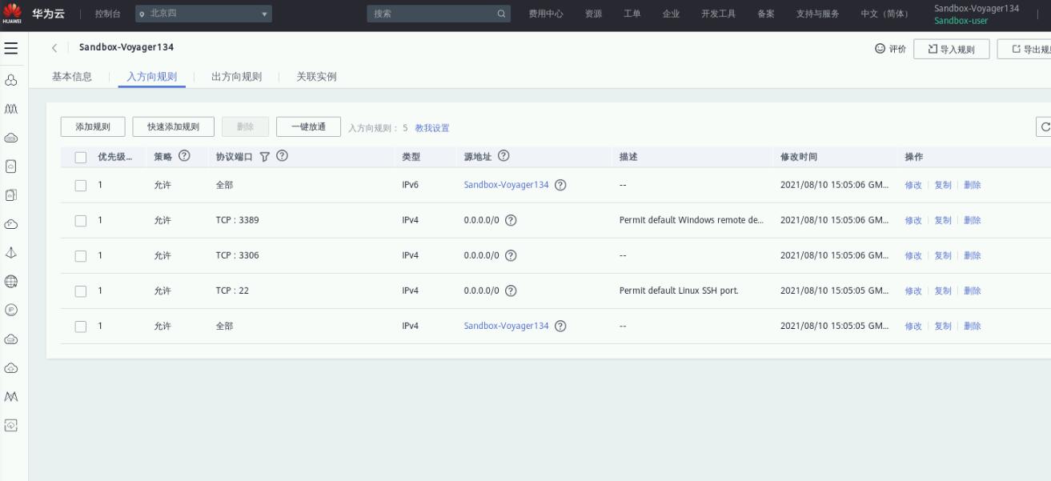Click the 优先级 column header
The width and height of the screenshot is (1051, 481).
pyautogui.click(x=115, y=157)
